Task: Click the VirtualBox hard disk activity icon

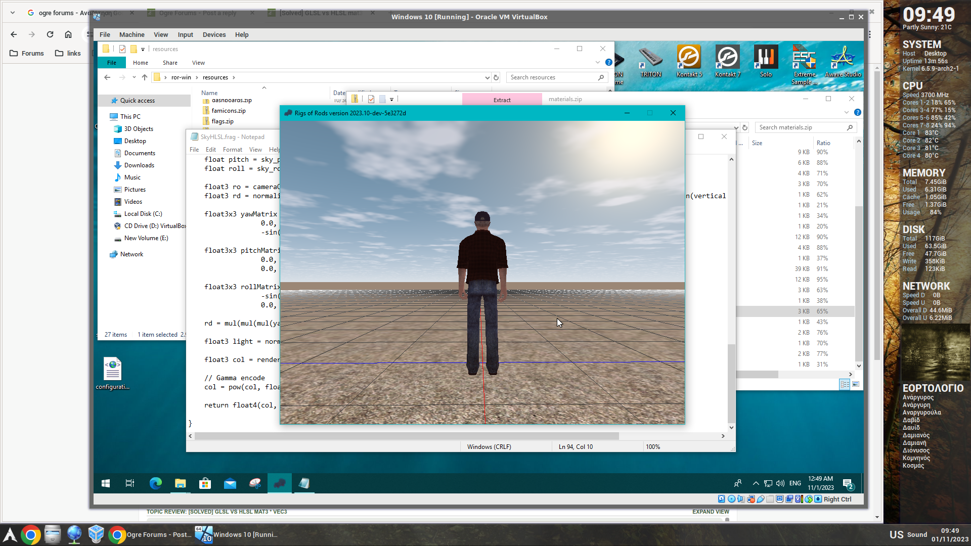Action: (722, 499)
